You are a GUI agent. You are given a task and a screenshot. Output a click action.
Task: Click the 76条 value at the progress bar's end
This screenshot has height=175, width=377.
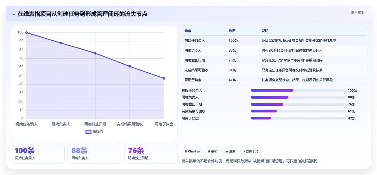point(352,104)
